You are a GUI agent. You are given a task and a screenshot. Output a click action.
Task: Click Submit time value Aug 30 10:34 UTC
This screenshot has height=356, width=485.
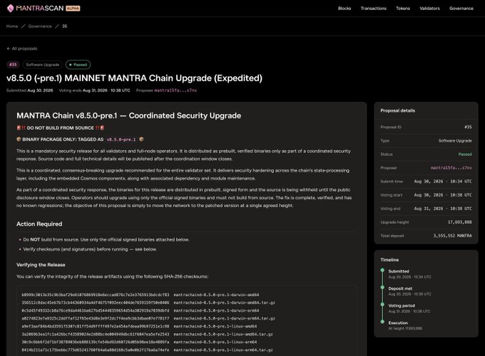443,182
